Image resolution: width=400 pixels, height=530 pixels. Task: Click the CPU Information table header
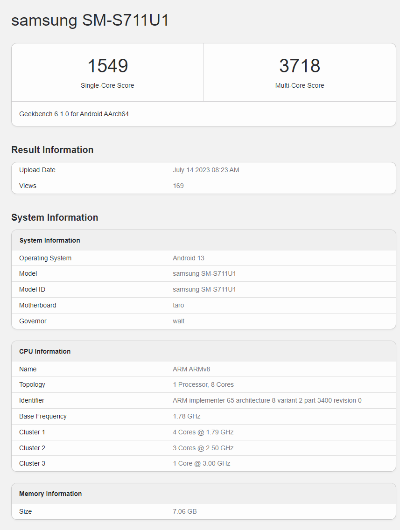[x=45, y=351]
